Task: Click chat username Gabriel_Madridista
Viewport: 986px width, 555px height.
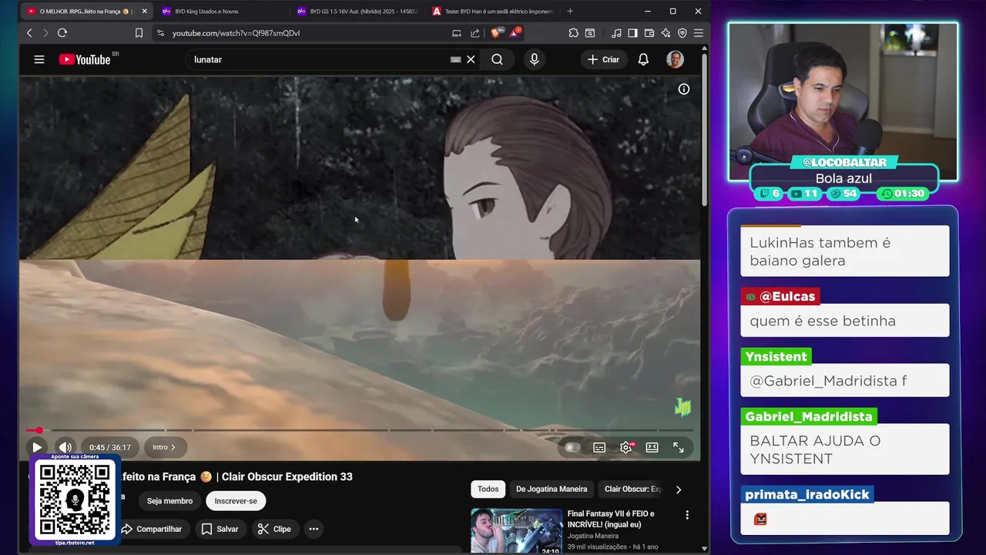Action: pyautogui.click(x=809, y=416)
